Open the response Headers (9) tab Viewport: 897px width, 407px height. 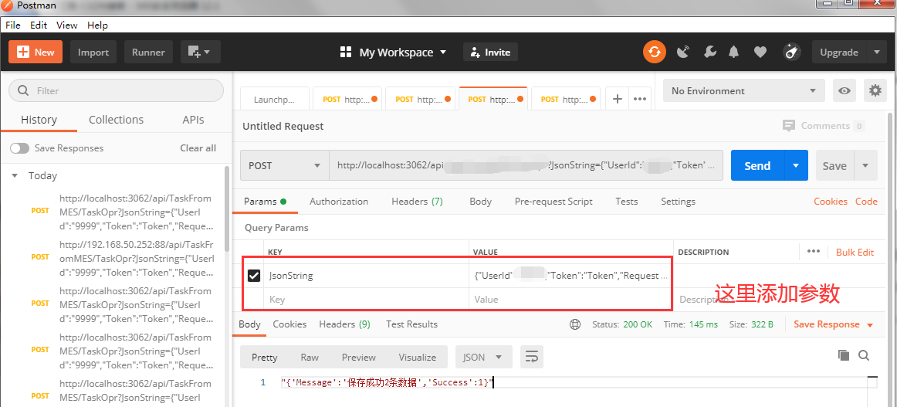344,324
